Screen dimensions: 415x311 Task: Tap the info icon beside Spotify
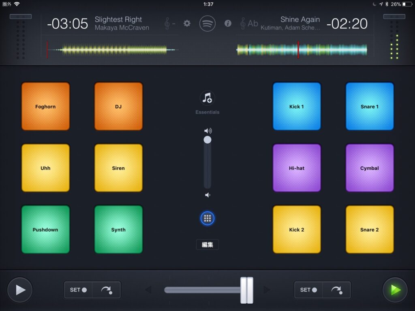coord(228,23)
